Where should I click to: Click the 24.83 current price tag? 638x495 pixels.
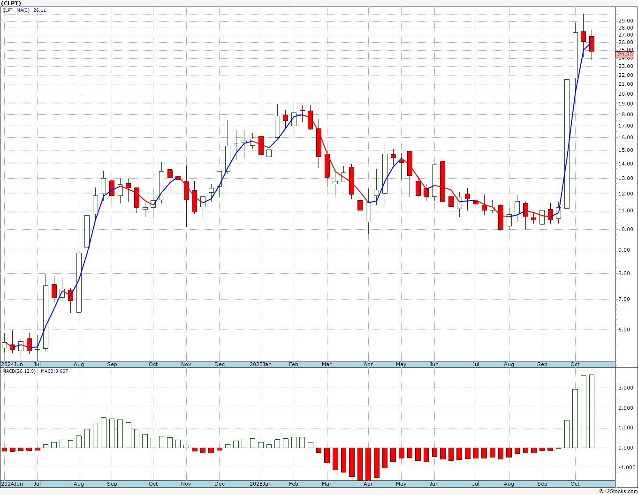tap(625, 55)
